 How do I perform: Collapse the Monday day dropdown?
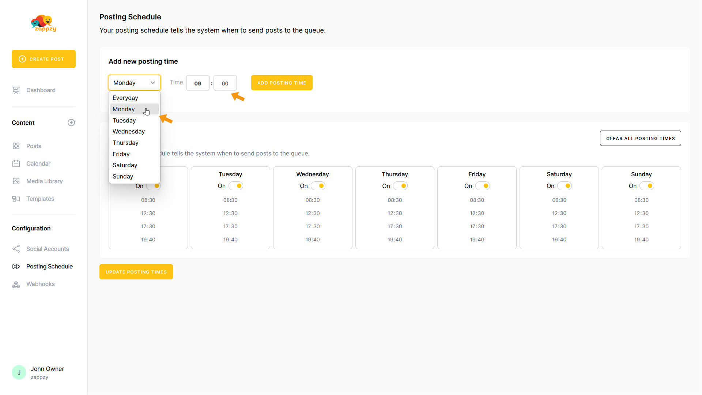[x=135, y=83]
